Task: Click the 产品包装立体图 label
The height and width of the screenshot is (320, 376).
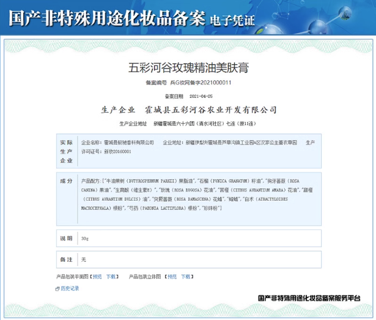Action: coord(145,277)
